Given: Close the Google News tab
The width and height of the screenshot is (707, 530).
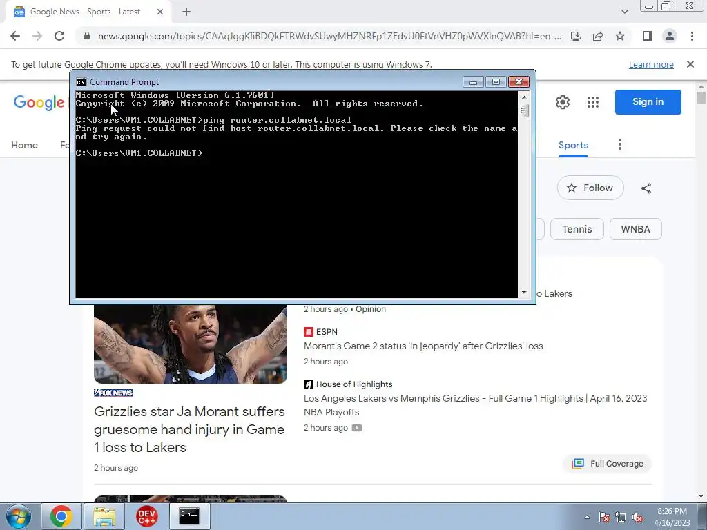Looking at the screenshot, I should 160,12.
